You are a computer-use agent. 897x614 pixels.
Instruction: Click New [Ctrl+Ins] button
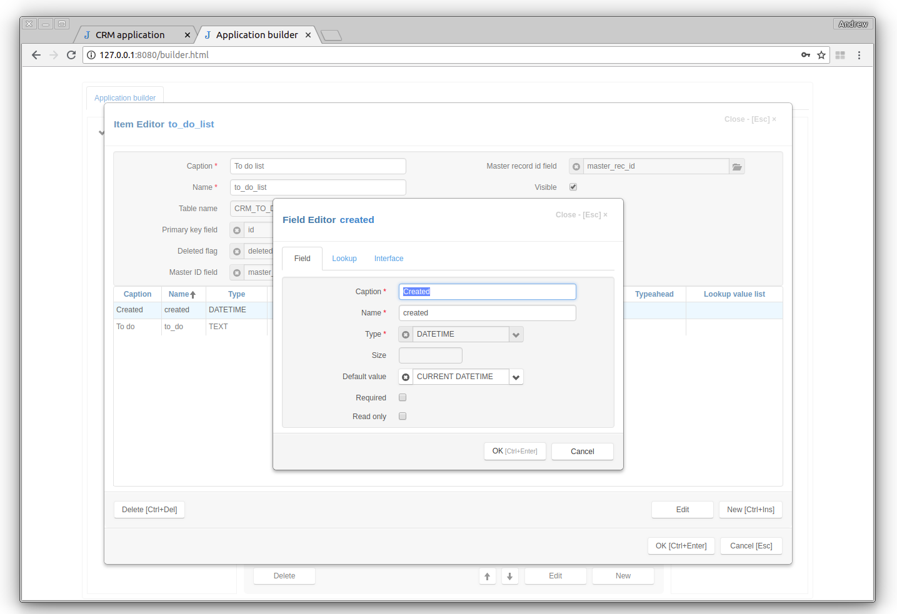pyautogui.click(x=751, y=510)
